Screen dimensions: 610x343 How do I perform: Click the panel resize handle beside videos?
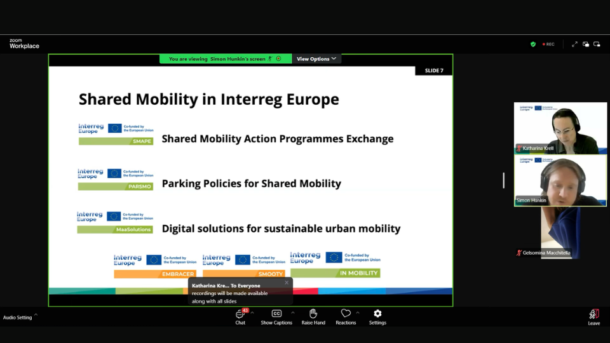point(504,180)
